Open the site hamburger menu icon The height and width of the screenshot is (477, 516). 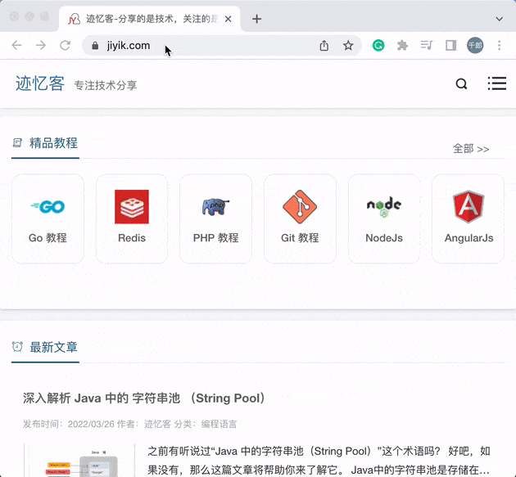point(497,83)
